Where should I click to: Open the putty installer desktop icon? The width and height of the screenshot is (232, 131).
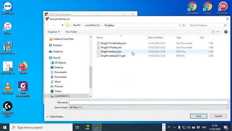point(8,48)
